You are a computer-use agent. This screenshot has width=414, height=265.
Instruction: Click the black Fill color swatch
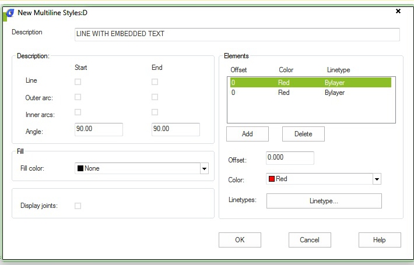[80, 168]
